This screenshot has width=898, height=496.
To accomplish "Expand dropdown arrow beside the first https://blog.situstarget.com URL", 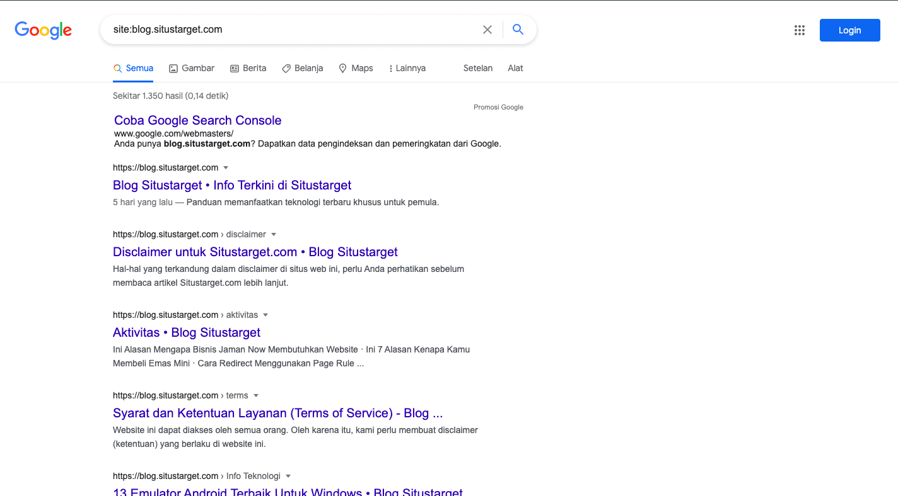I will click(226, 167).
